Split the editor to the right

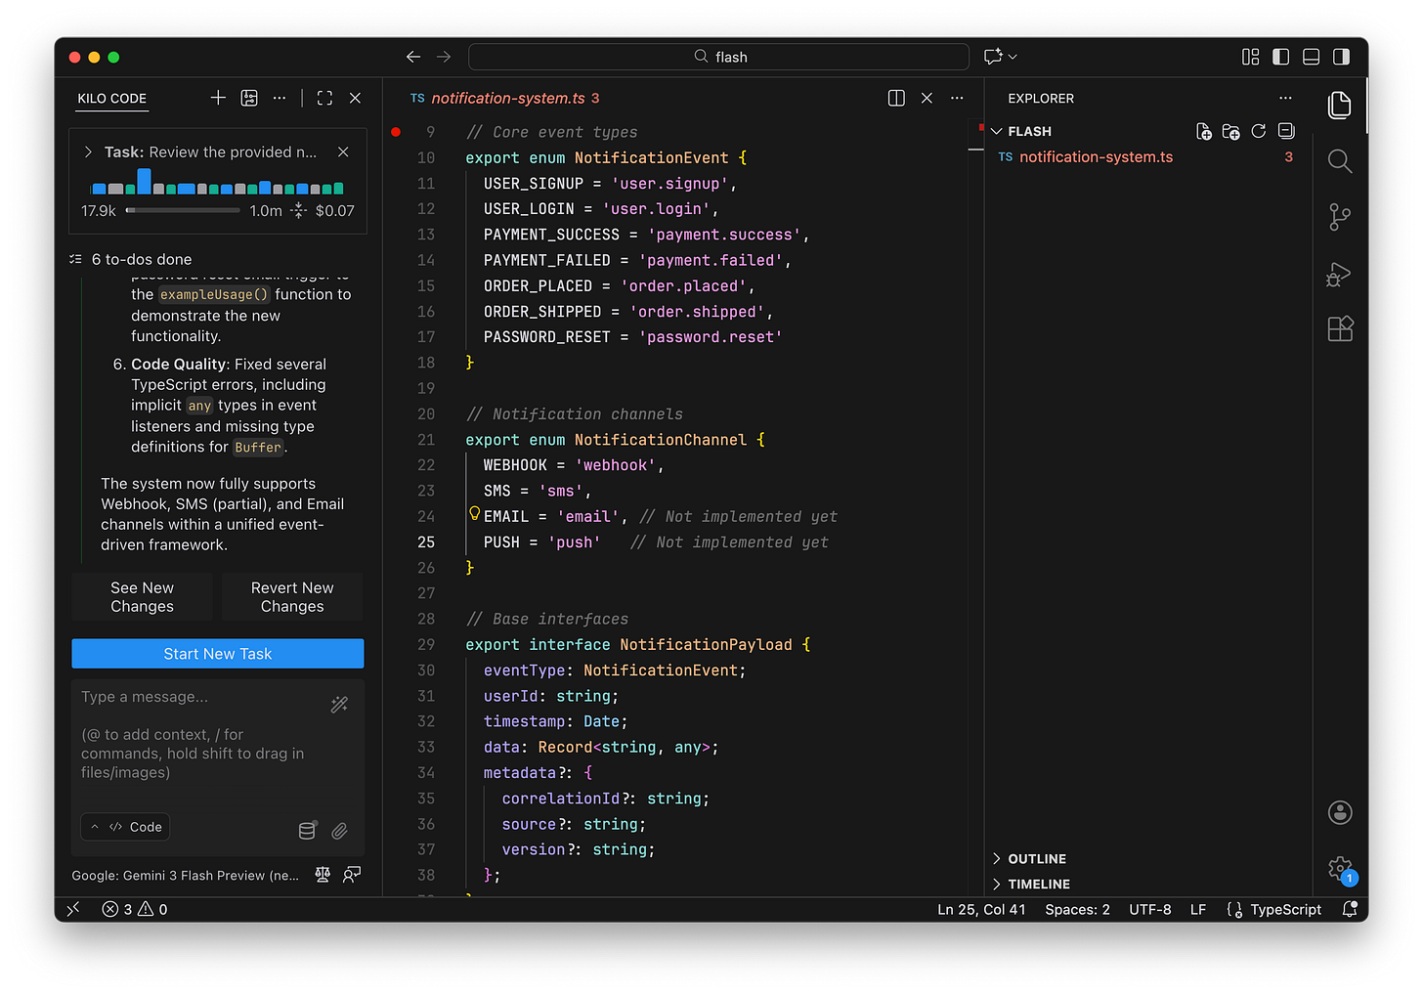[896, 98]
